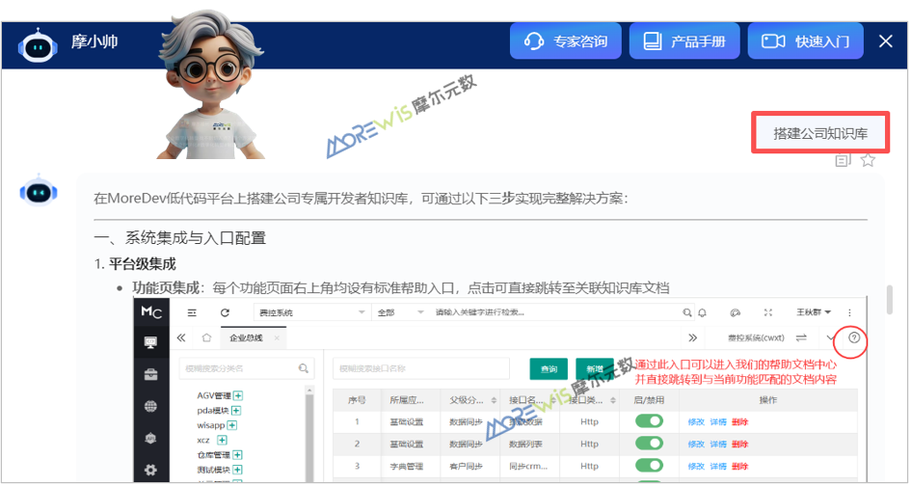
Task: Click the home icon tab
Action: click(206, 337)
